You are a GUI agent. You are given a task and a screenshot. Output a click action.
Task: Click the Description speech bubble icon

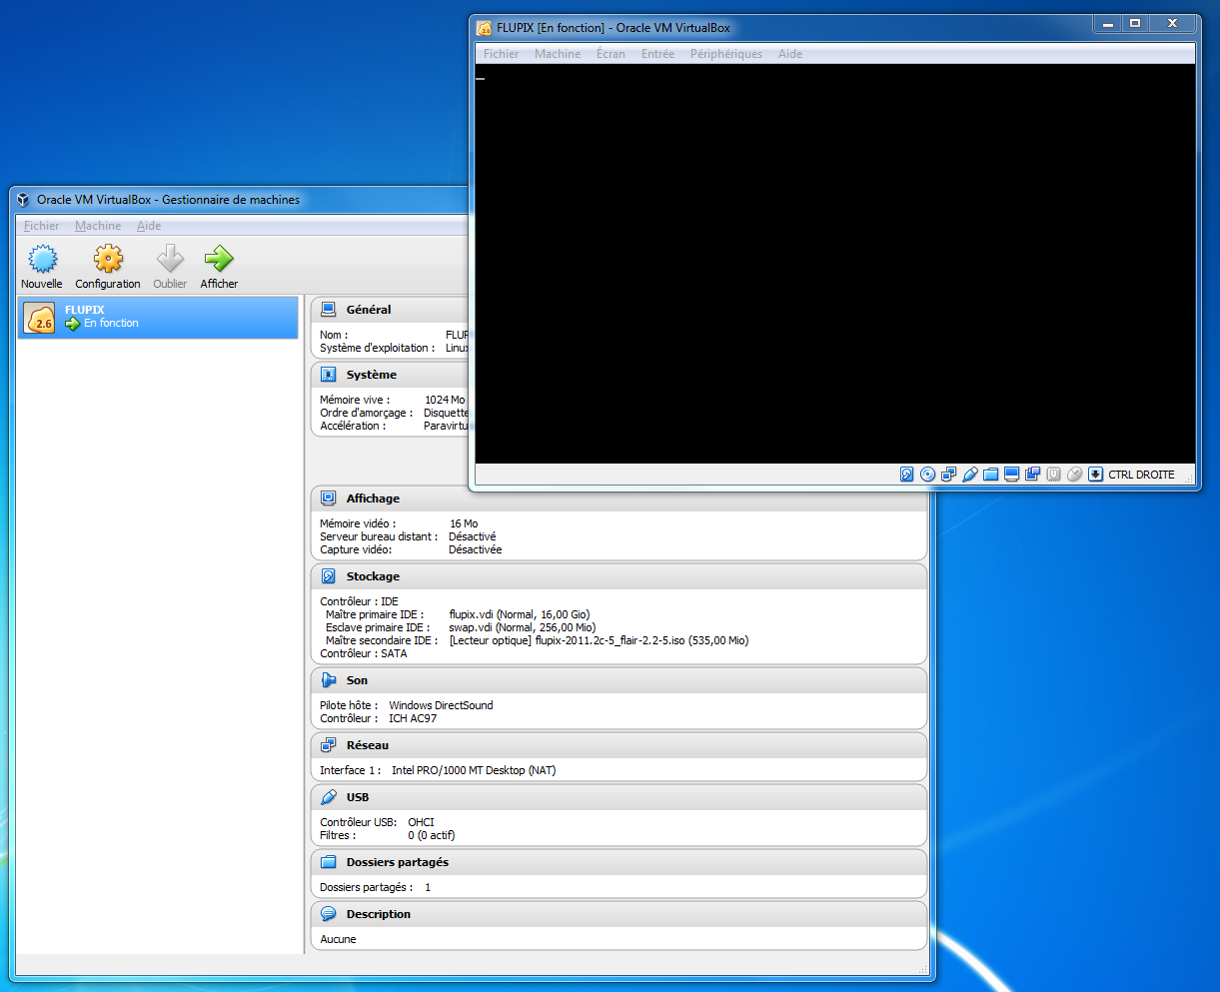coord(329,914)
